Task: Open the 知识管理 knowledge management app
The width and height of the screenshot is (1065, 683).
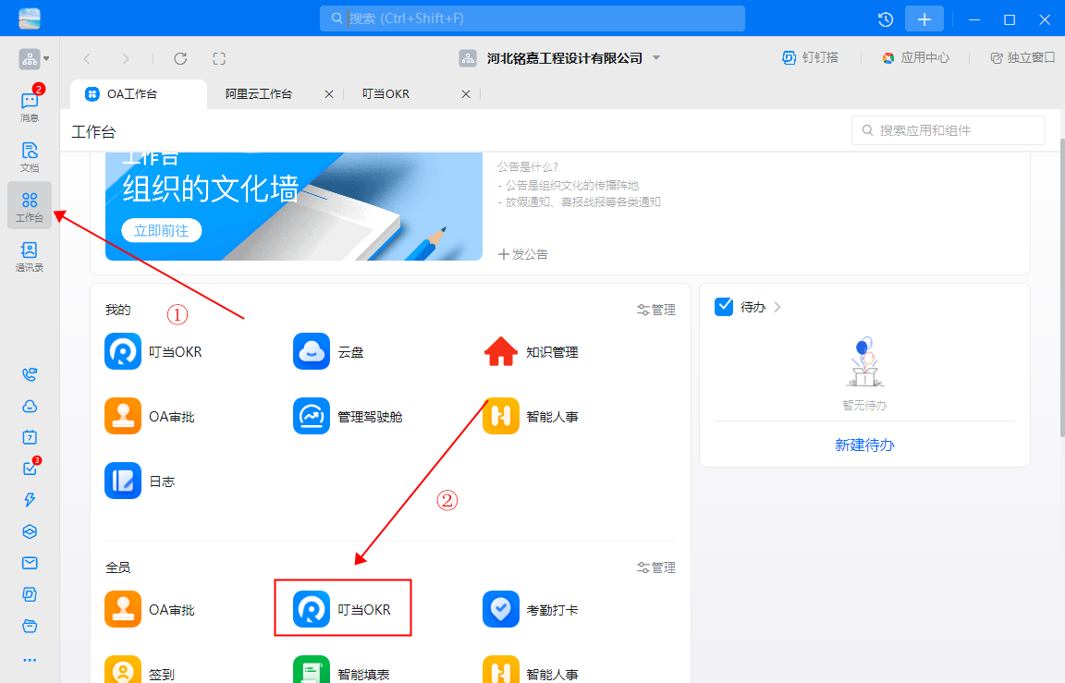Action: tap(500, 351)
